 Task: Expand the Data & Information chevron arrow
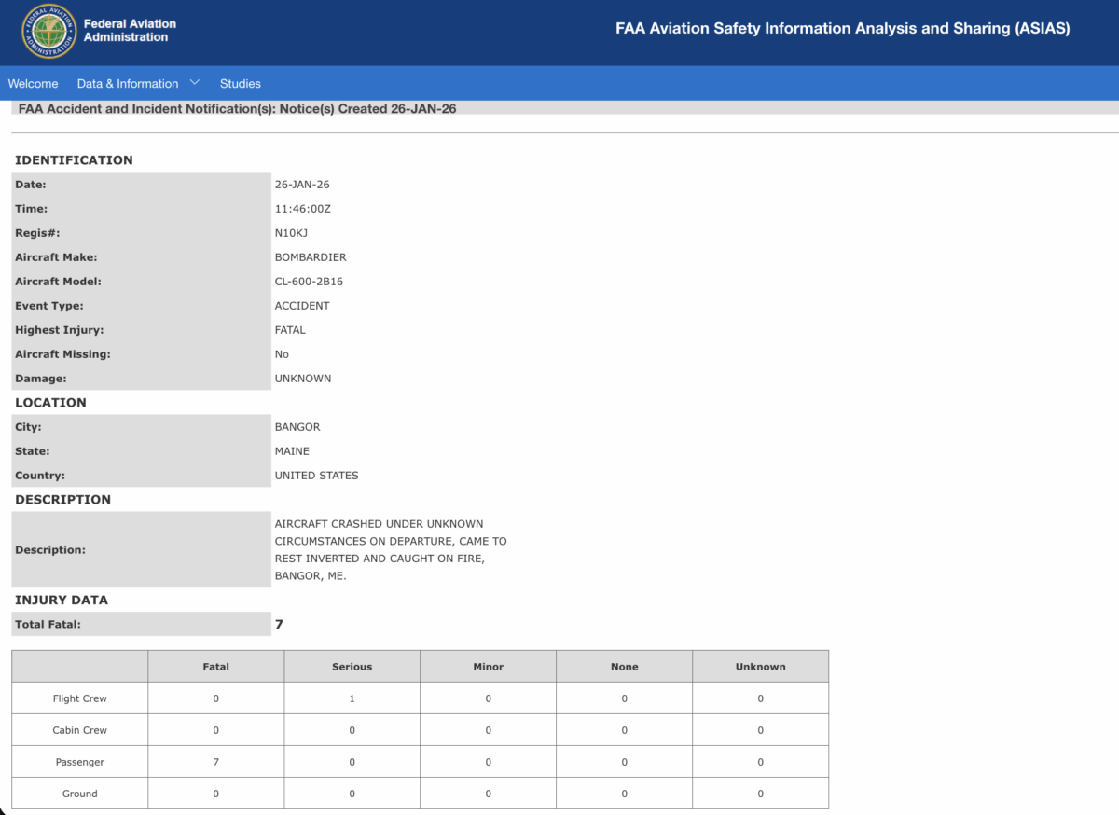[x=195, y=83]
